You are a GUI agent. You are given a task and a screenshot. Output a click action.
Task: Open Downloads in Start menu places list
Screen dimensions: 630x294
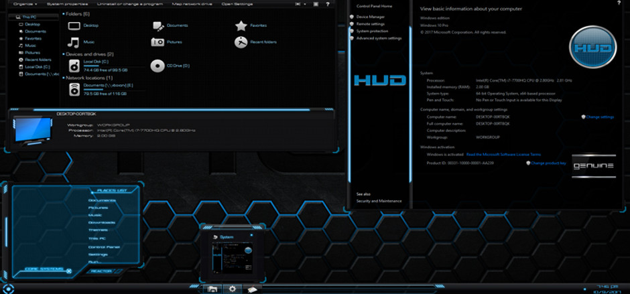[x=102, y=222]
